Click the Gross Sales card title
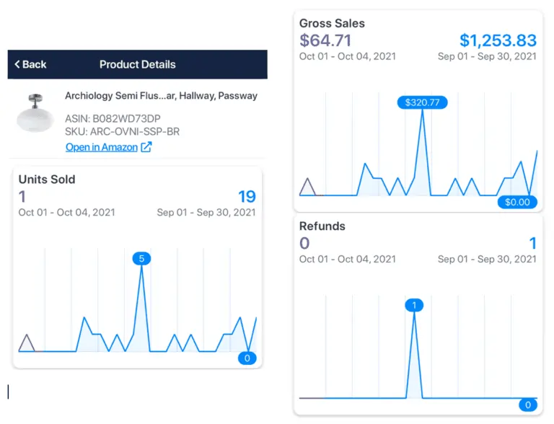This screenshot has height=424, width=554. click(x=332, y=23)
